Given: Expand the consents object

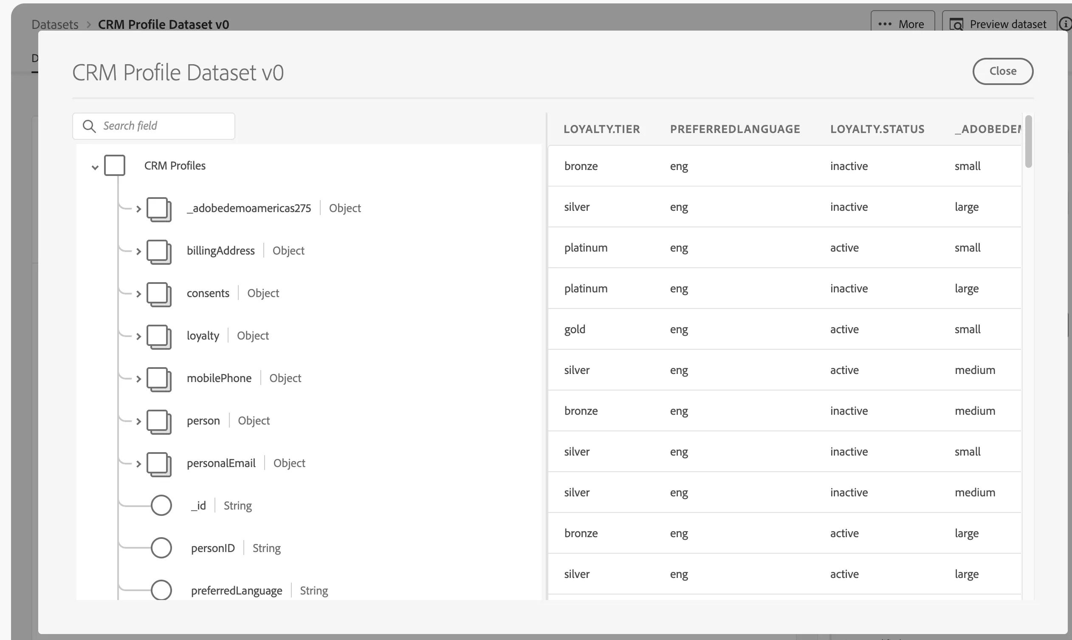Looking at the screenshot, I should pyautogui.click(x=138, y=294).
